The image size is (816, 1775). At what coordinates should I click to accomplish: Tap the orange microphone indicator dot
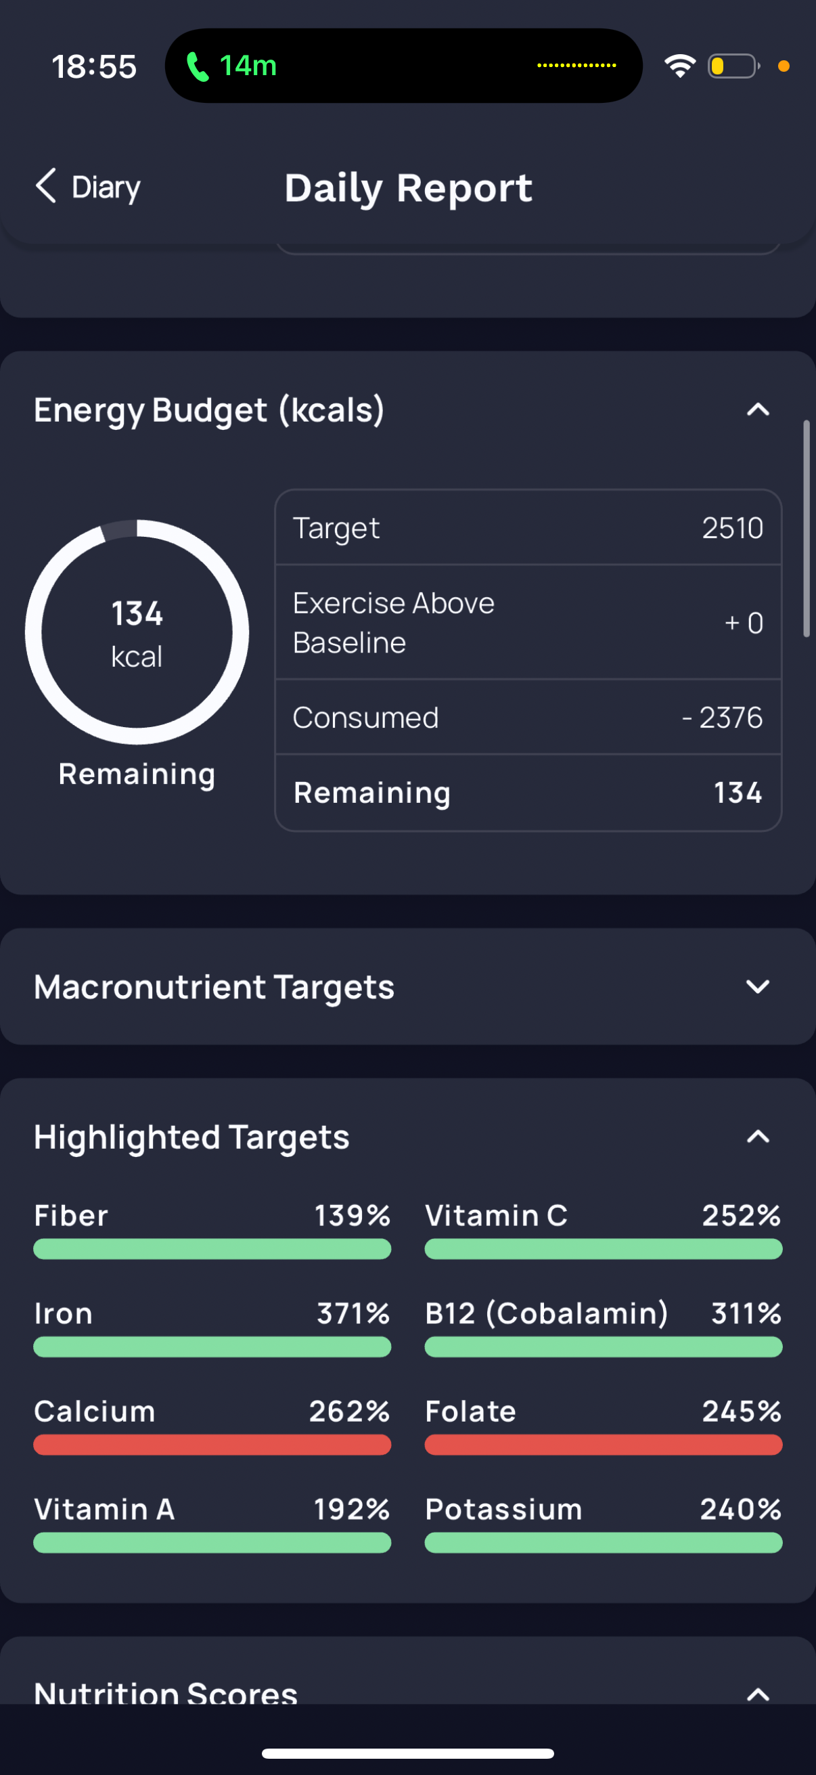784,66
